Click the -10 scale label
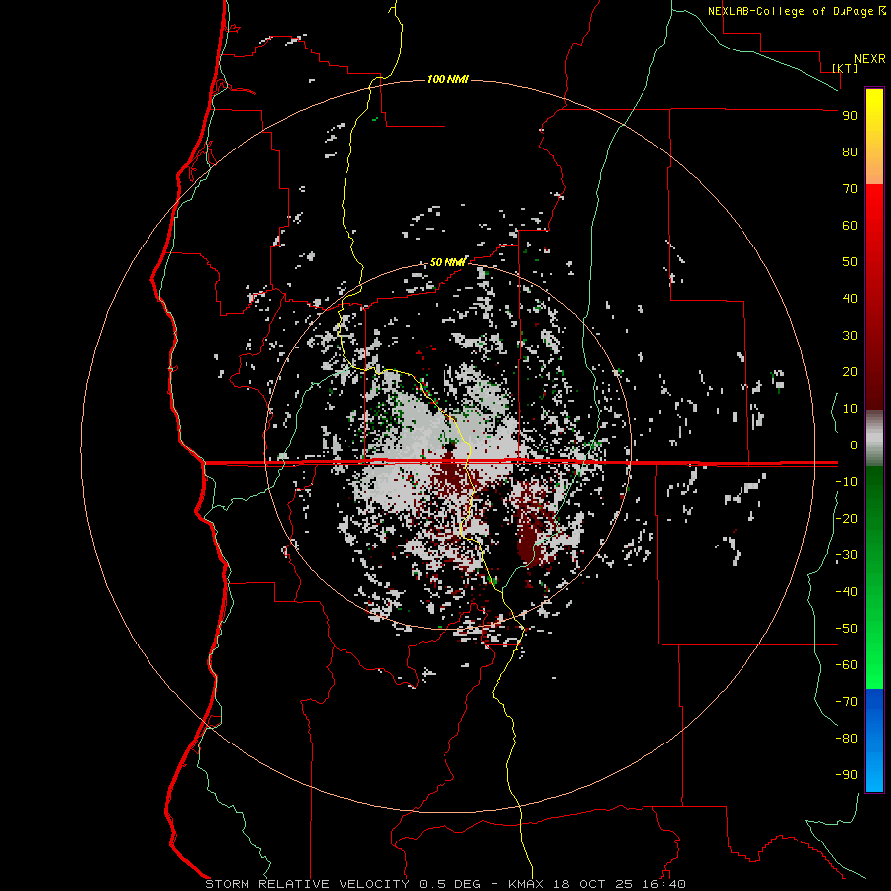The image size is (891, 891). click(x=846, y=482)
